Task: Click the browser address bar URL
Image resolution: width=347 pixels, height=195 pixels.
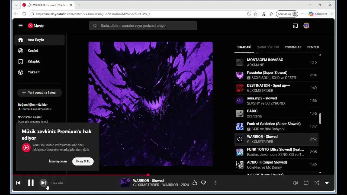Action: tap(93, 14)
